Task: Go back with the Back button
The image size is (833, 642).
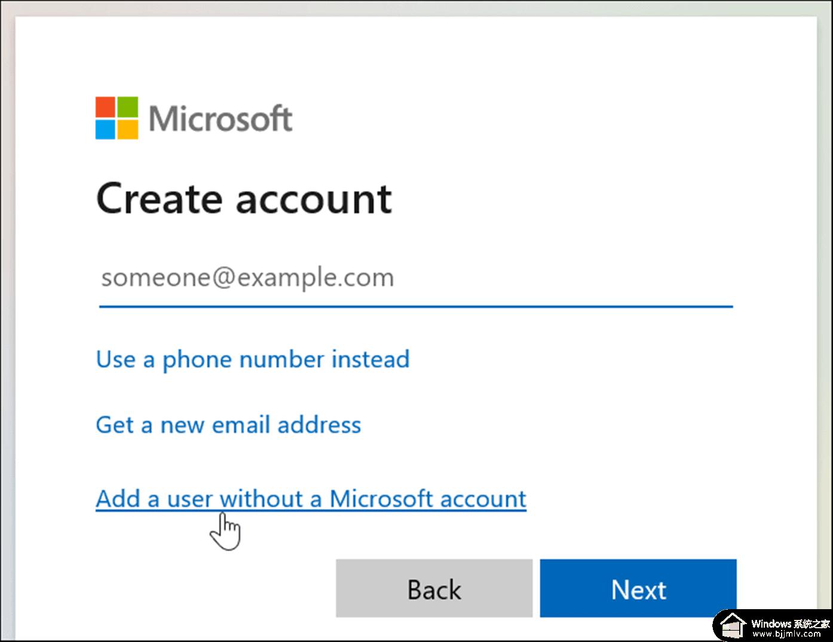Action: [x=434, y=588]
